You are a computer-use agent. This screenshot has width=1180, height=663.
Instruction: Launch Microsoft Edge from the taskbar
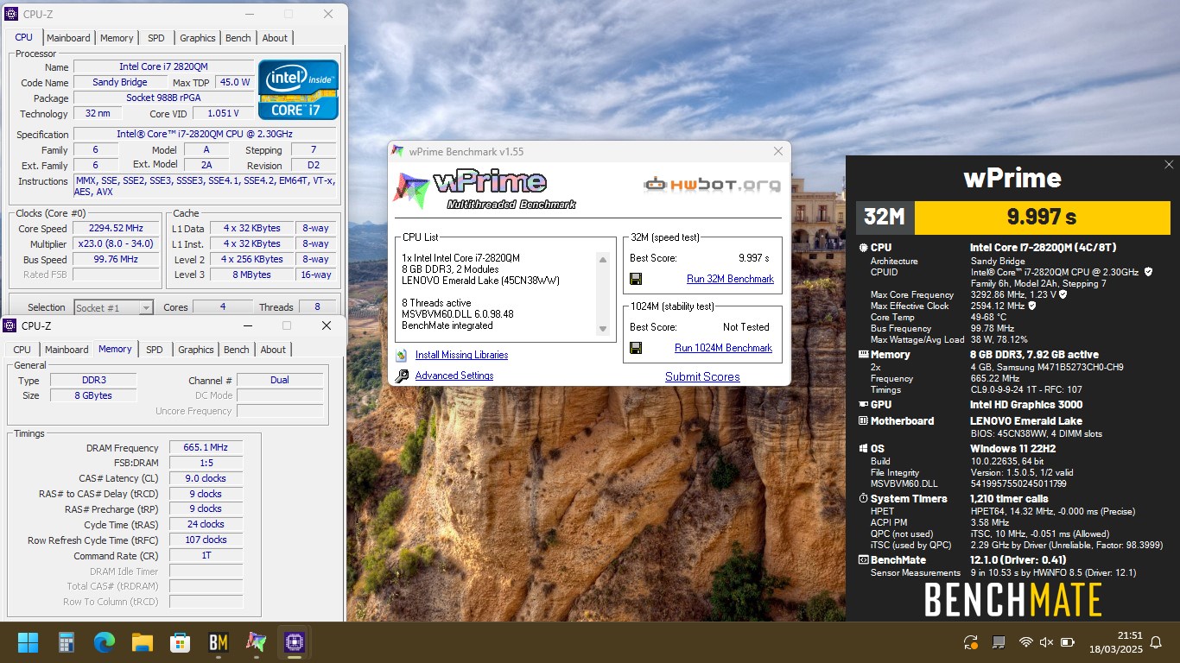105,642
